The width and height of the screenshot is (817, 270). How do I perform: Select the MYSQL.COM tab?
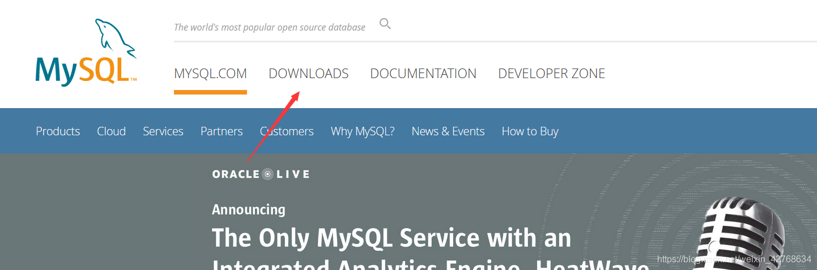click(210, 74)
